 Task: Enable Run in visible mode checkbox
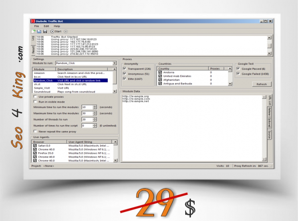(x=35, y=102)
